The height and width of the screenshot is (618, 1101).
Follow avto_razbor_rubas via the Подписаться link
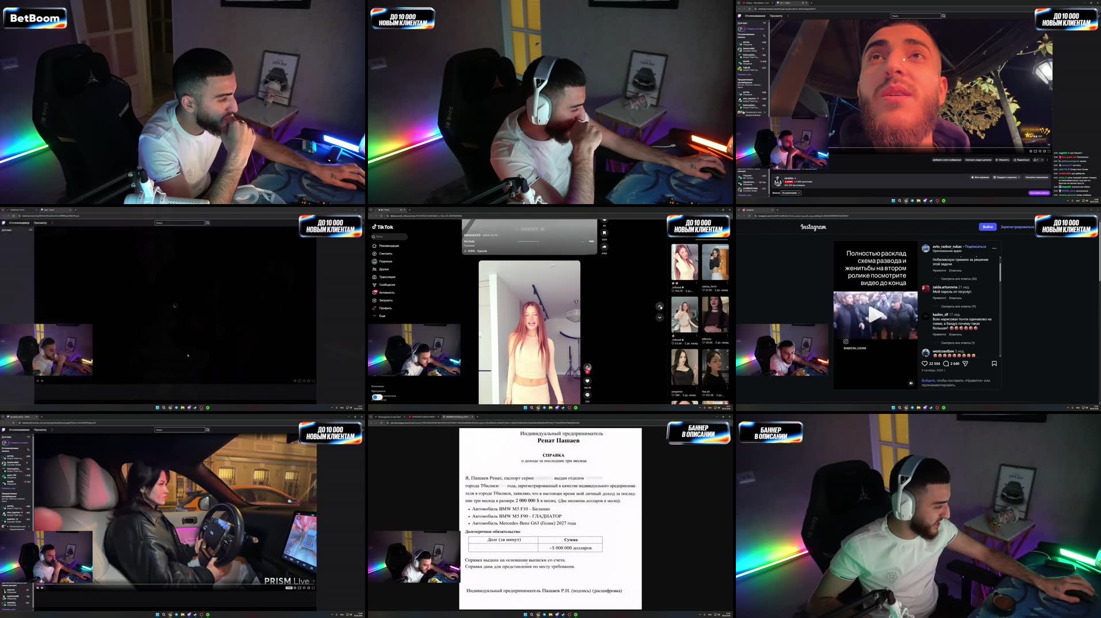point(975,247)
